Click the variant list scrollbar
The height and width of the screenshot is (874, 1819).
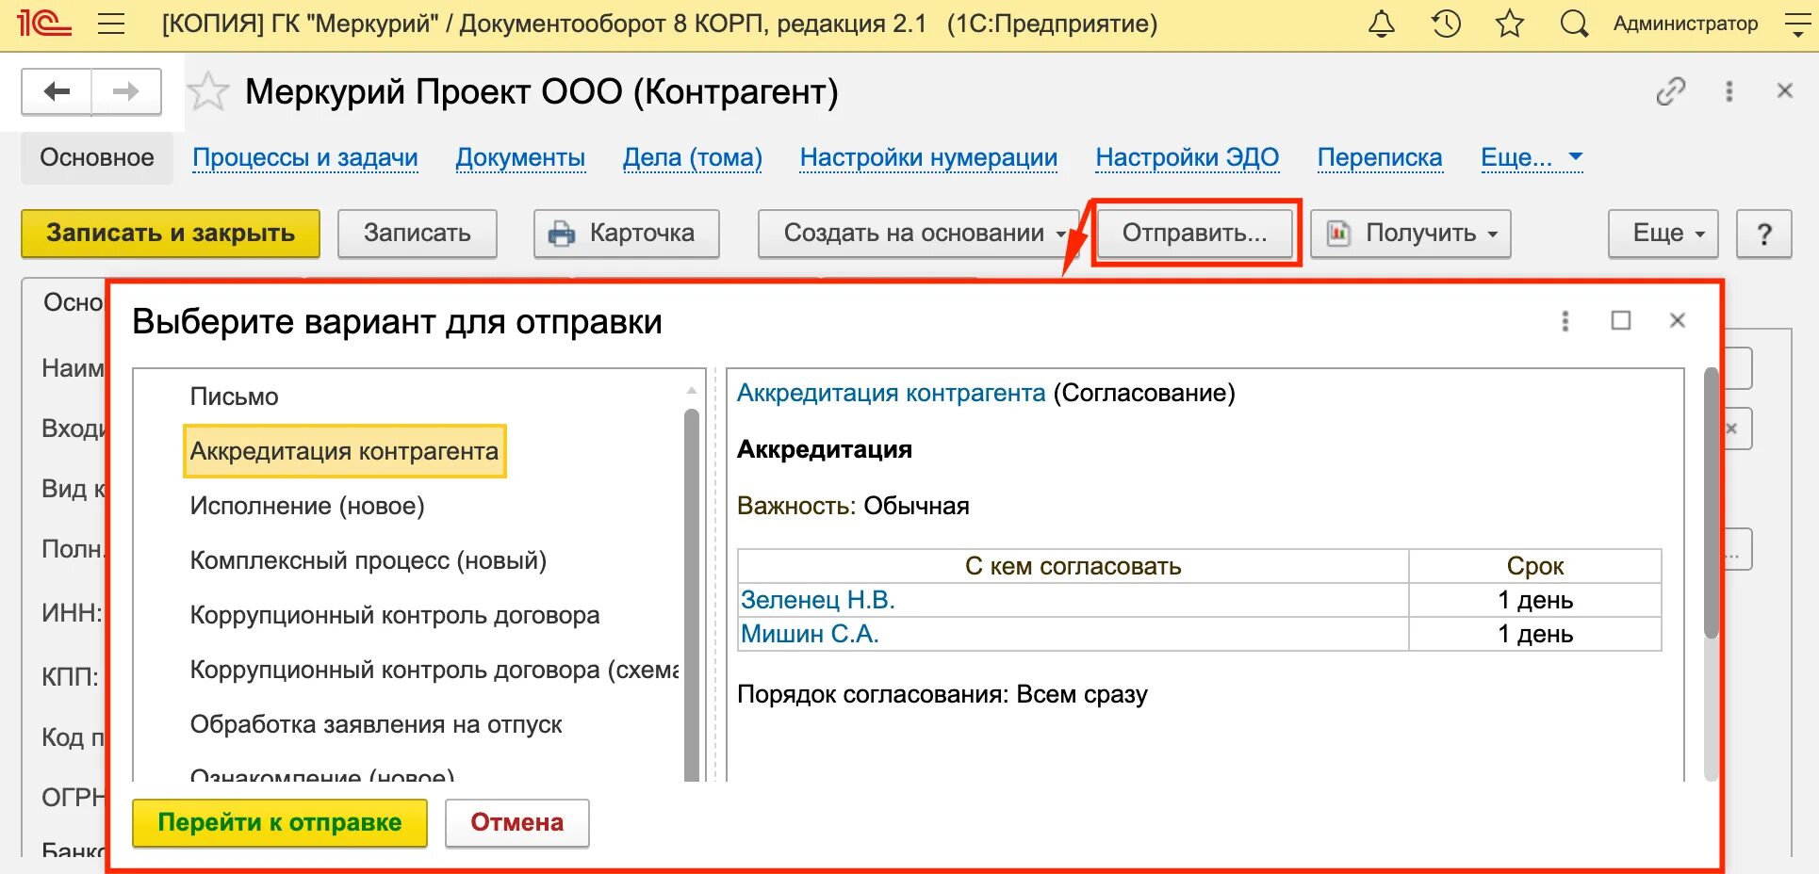pyautogui.click(x=692, y=593)
